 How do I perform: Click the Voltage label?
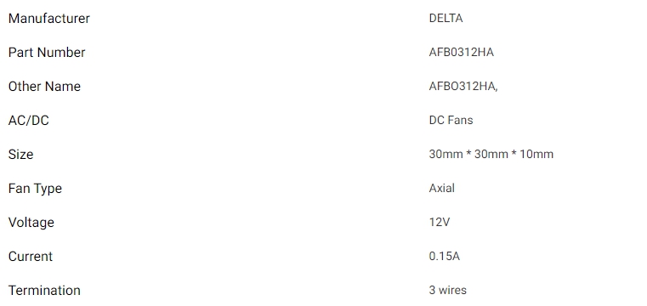31,223
